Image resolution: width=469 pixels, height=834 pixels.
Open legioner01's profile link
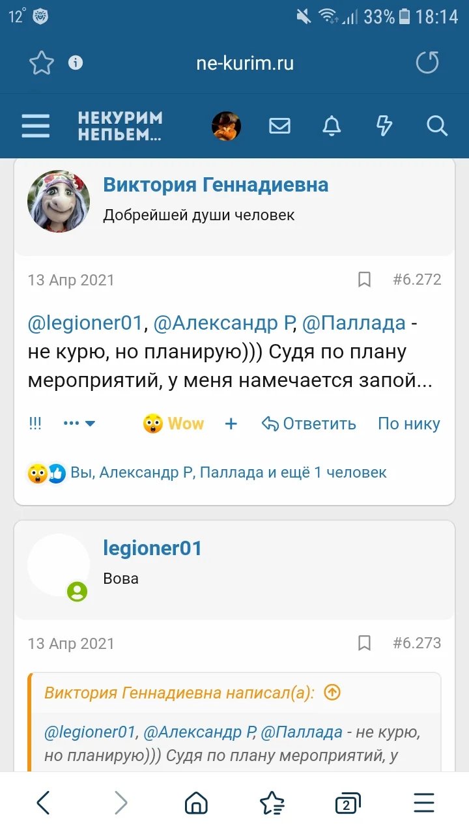(152, 548)
